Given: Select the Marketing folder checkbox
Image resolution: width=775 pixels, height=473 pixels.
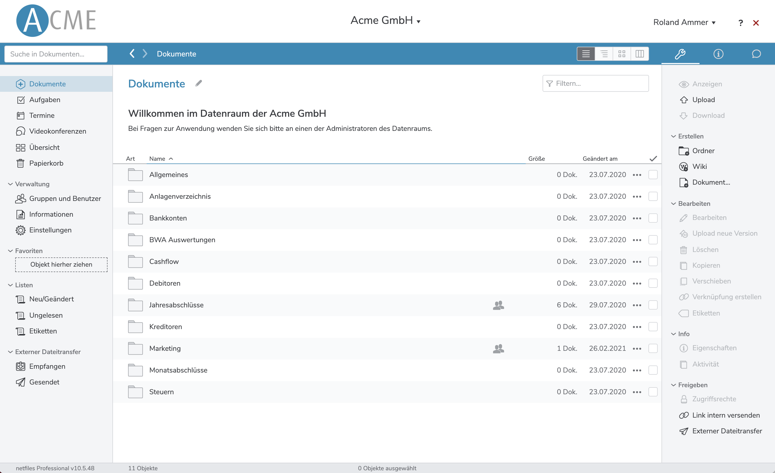Looking at the screenshot, I should (653, 348).
